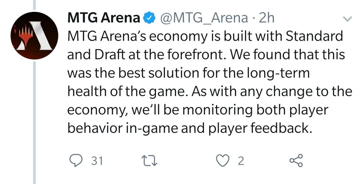Click the @MTG_Arena handle
Viewport: 363px width, 184px height.
[201, 17]
